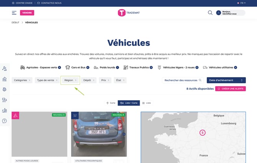This screenshot has width=257, height=163.
Task: Select Poids lourds category
Action: tap(106, 68)
